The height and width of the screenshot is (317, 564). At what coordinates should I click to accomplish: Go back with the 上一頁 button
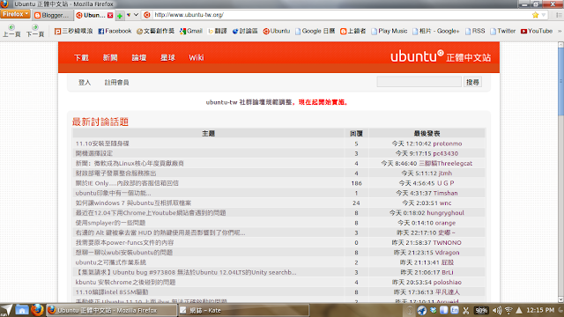tap(11, 31)
